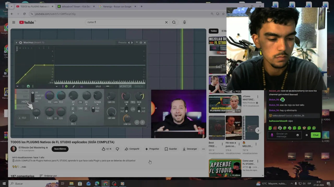Share the video with Compartir
334x187 pixels.
point(132,149)
